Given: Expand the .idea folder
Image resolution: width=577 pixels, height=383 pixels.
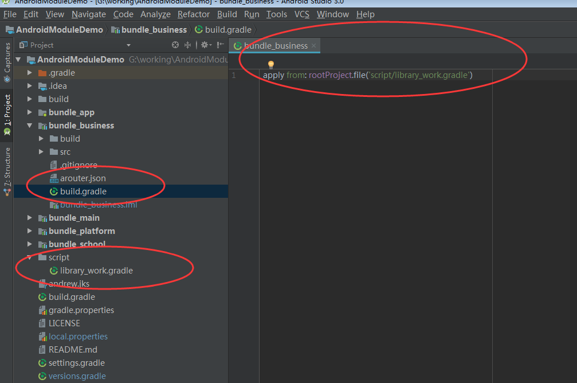Looking at the screenshot, I should coord(29,86).
